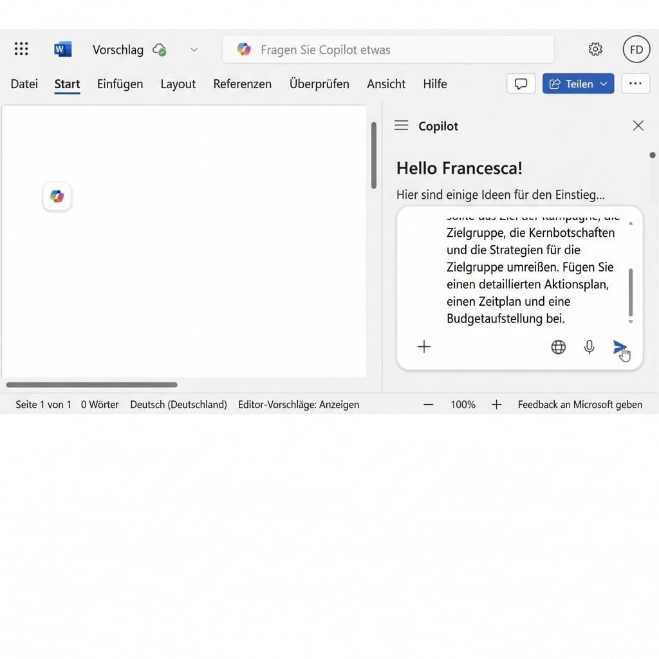This screenshot has height=659, width=659.
Task: Click the Fragen Sie Copilot etwas field
Action: 386,49
